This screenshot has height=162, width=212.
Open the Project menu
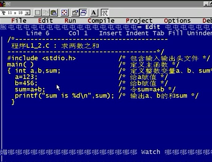(139, 21)
